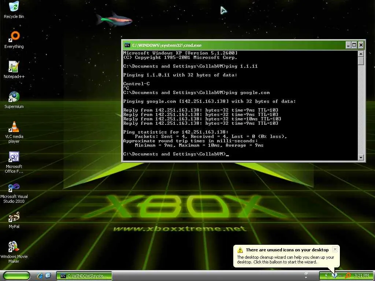The height and width of the screenshot is (281, 375).
Task: Click the desktop cleanup tray icon
Action: 335,276
